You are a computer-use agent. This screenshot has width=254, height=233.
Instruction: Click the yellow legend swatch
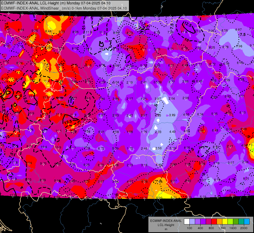(x=225, y=222)
